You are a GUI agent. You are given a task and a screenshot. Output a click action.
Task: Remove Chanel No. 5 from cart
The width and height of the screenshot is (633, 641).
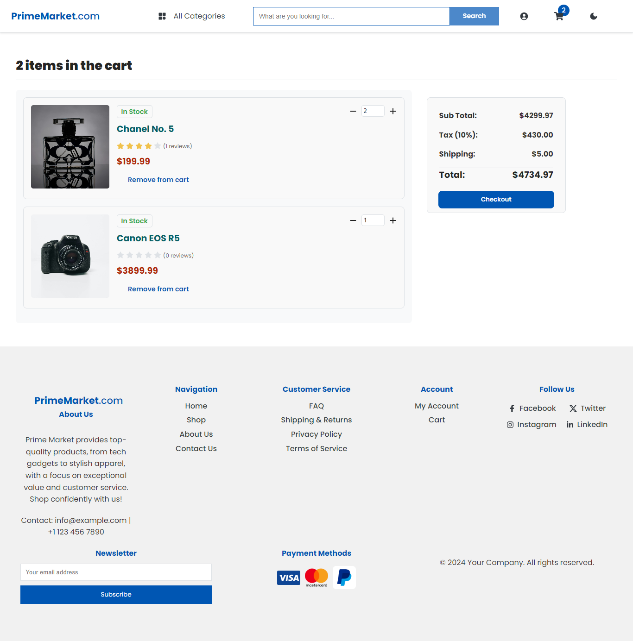pos(158,179)
